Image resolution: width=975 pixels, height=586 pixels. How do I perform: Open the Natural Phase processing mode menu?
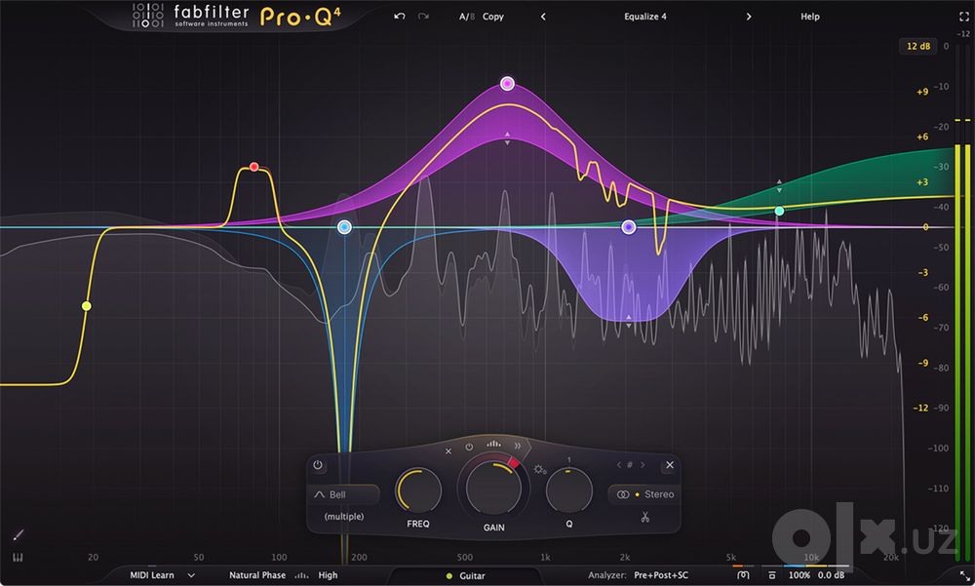[257, 575]
